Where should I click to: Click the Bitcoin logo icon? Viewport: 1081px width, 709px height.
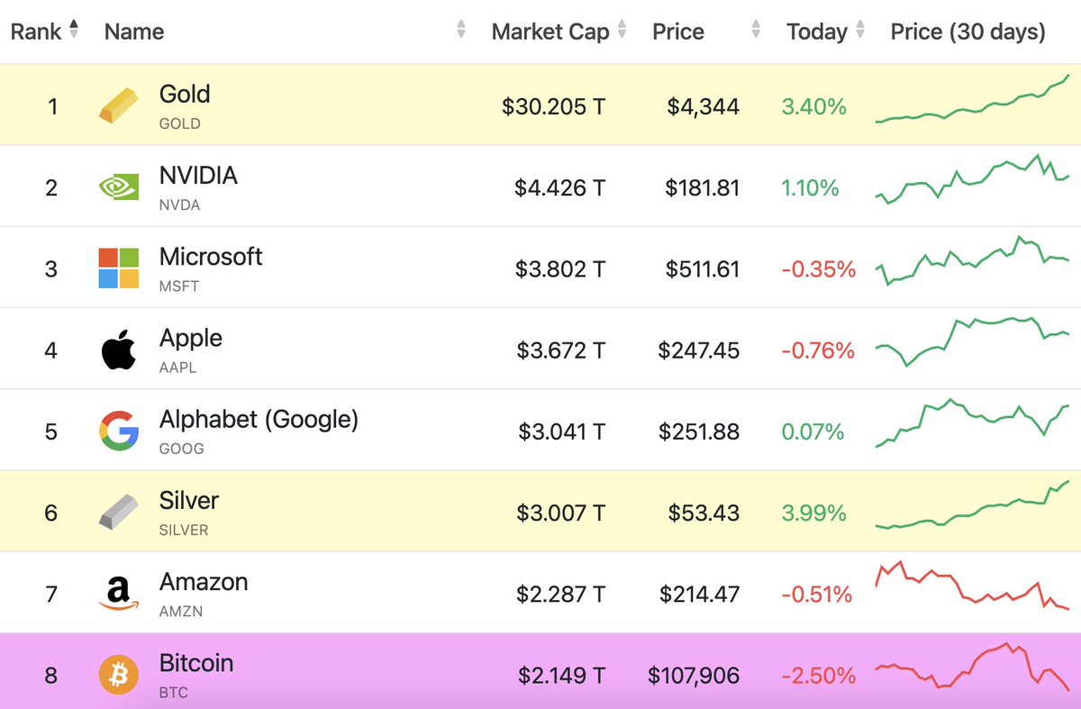point(118,675)
